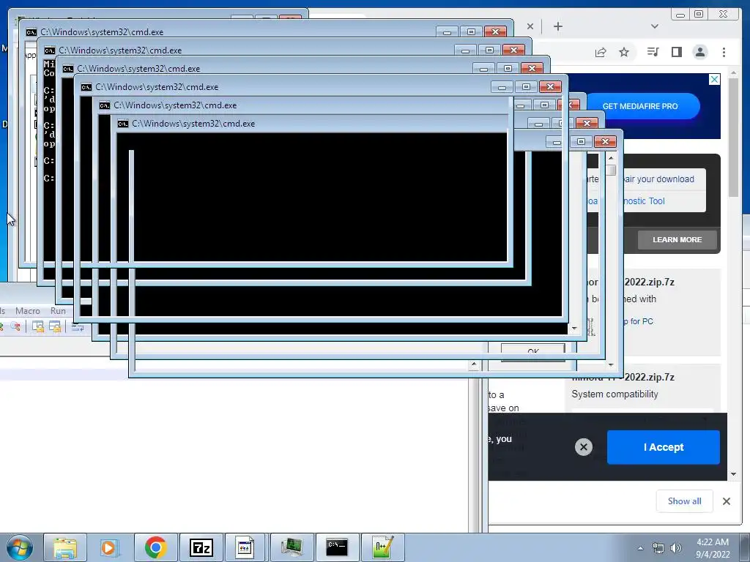Open the Macro menu in Notepad++
The width and height of the screenshot is (750, 562).
(28, 310)
